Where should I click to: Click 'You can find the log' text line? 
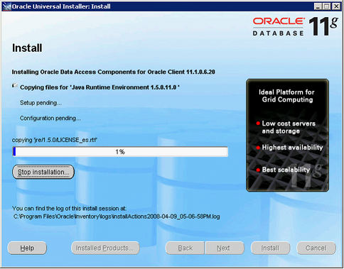click(x=69, y=209)
